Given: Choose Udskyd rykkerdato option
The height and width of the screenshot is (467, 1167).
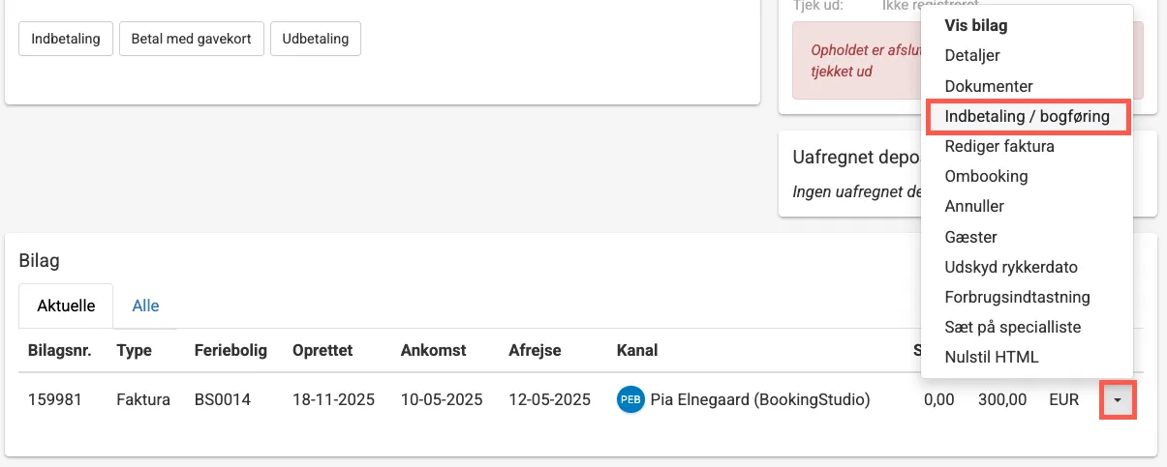Looking at the screenshot, I should pos(1011,267).
